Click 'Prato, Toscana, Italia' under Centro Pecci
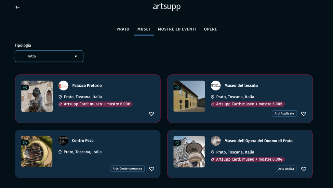 [x=83, y=152]
